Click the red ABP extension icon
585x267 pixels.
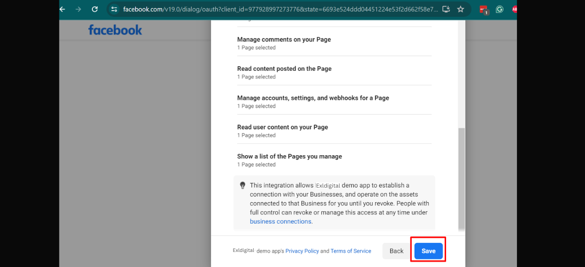514,9
